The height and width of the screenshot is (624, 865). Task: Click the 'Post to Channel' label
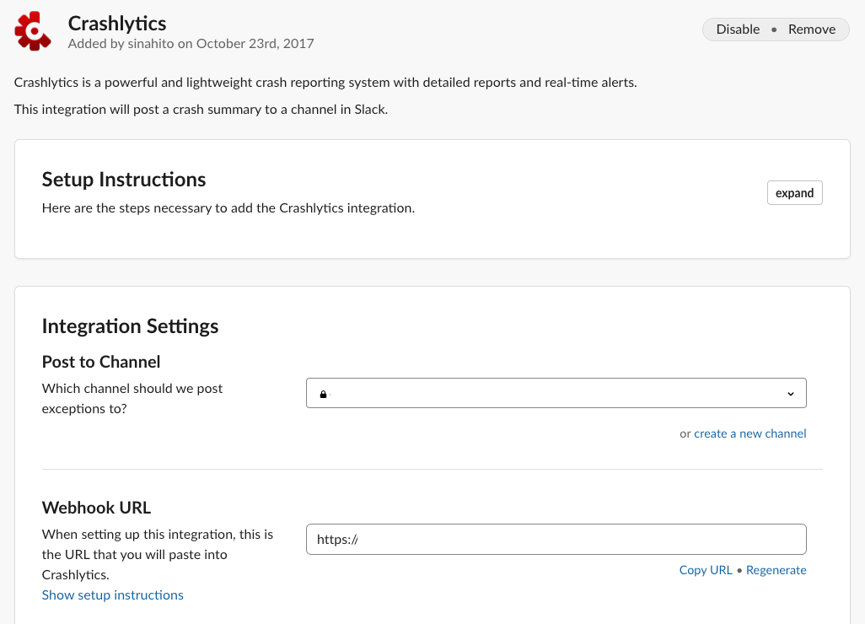[x=101, y=362]
